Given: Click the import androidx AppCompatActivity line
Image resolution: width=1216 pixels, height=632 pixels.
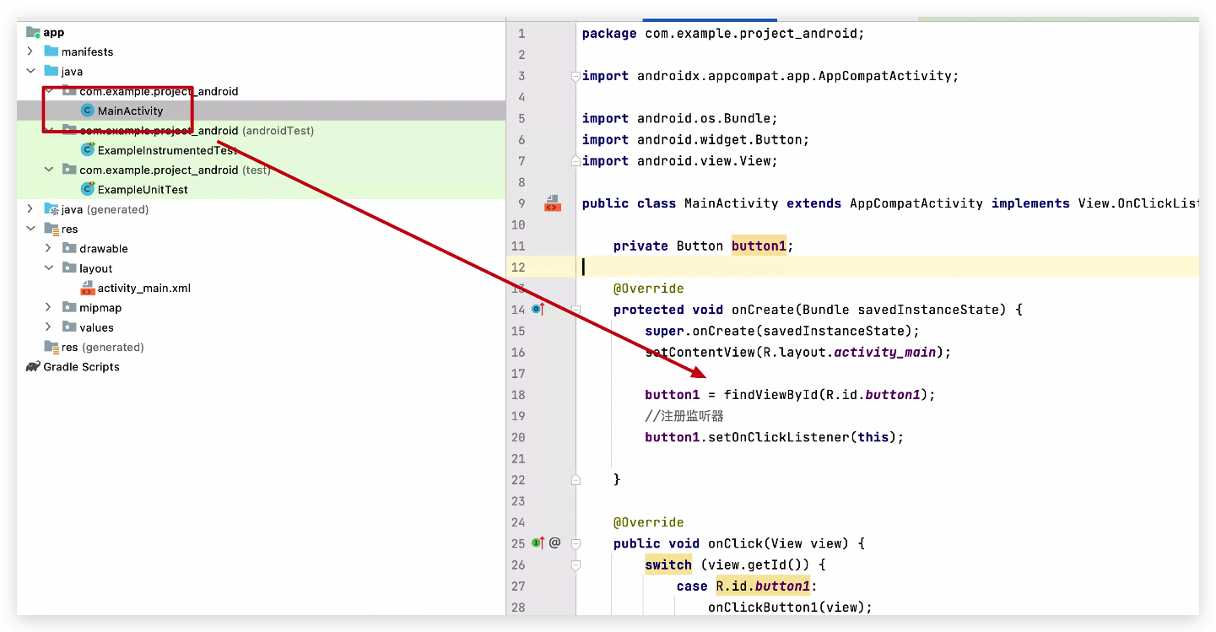Looking at the screenshot, I should pos(770,76).
